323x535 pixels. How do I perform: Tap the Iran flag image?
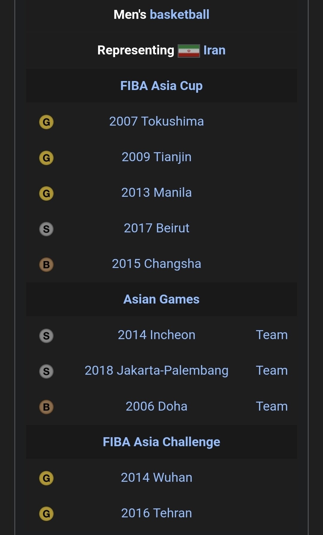click(189, 51)
